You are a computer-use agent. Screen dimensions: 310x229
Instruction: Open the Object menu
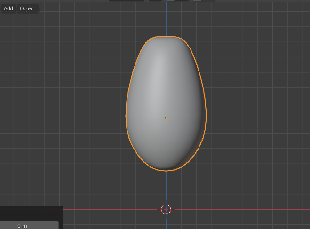click(28, 8)
